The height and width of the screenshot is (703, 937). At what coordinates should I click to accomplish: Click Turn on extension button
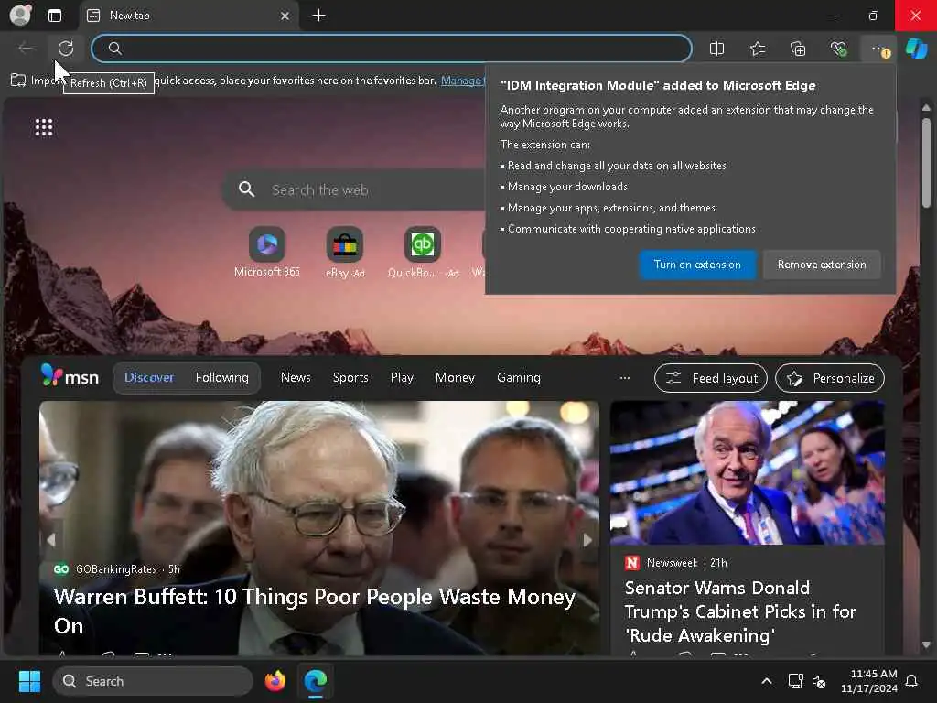(697, 265)
